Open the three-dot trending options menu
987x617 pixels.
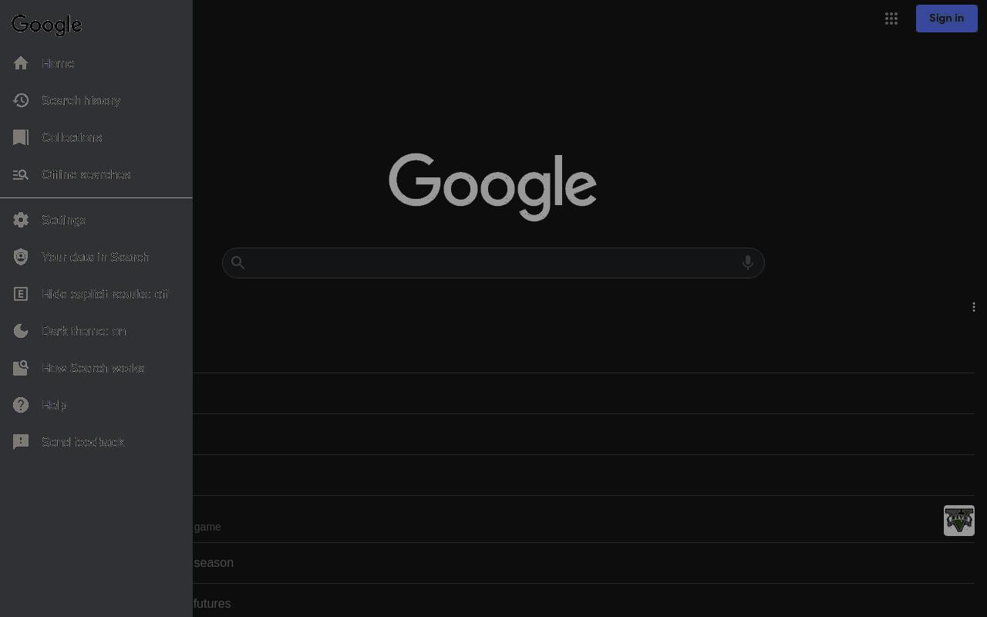[974, 307]
